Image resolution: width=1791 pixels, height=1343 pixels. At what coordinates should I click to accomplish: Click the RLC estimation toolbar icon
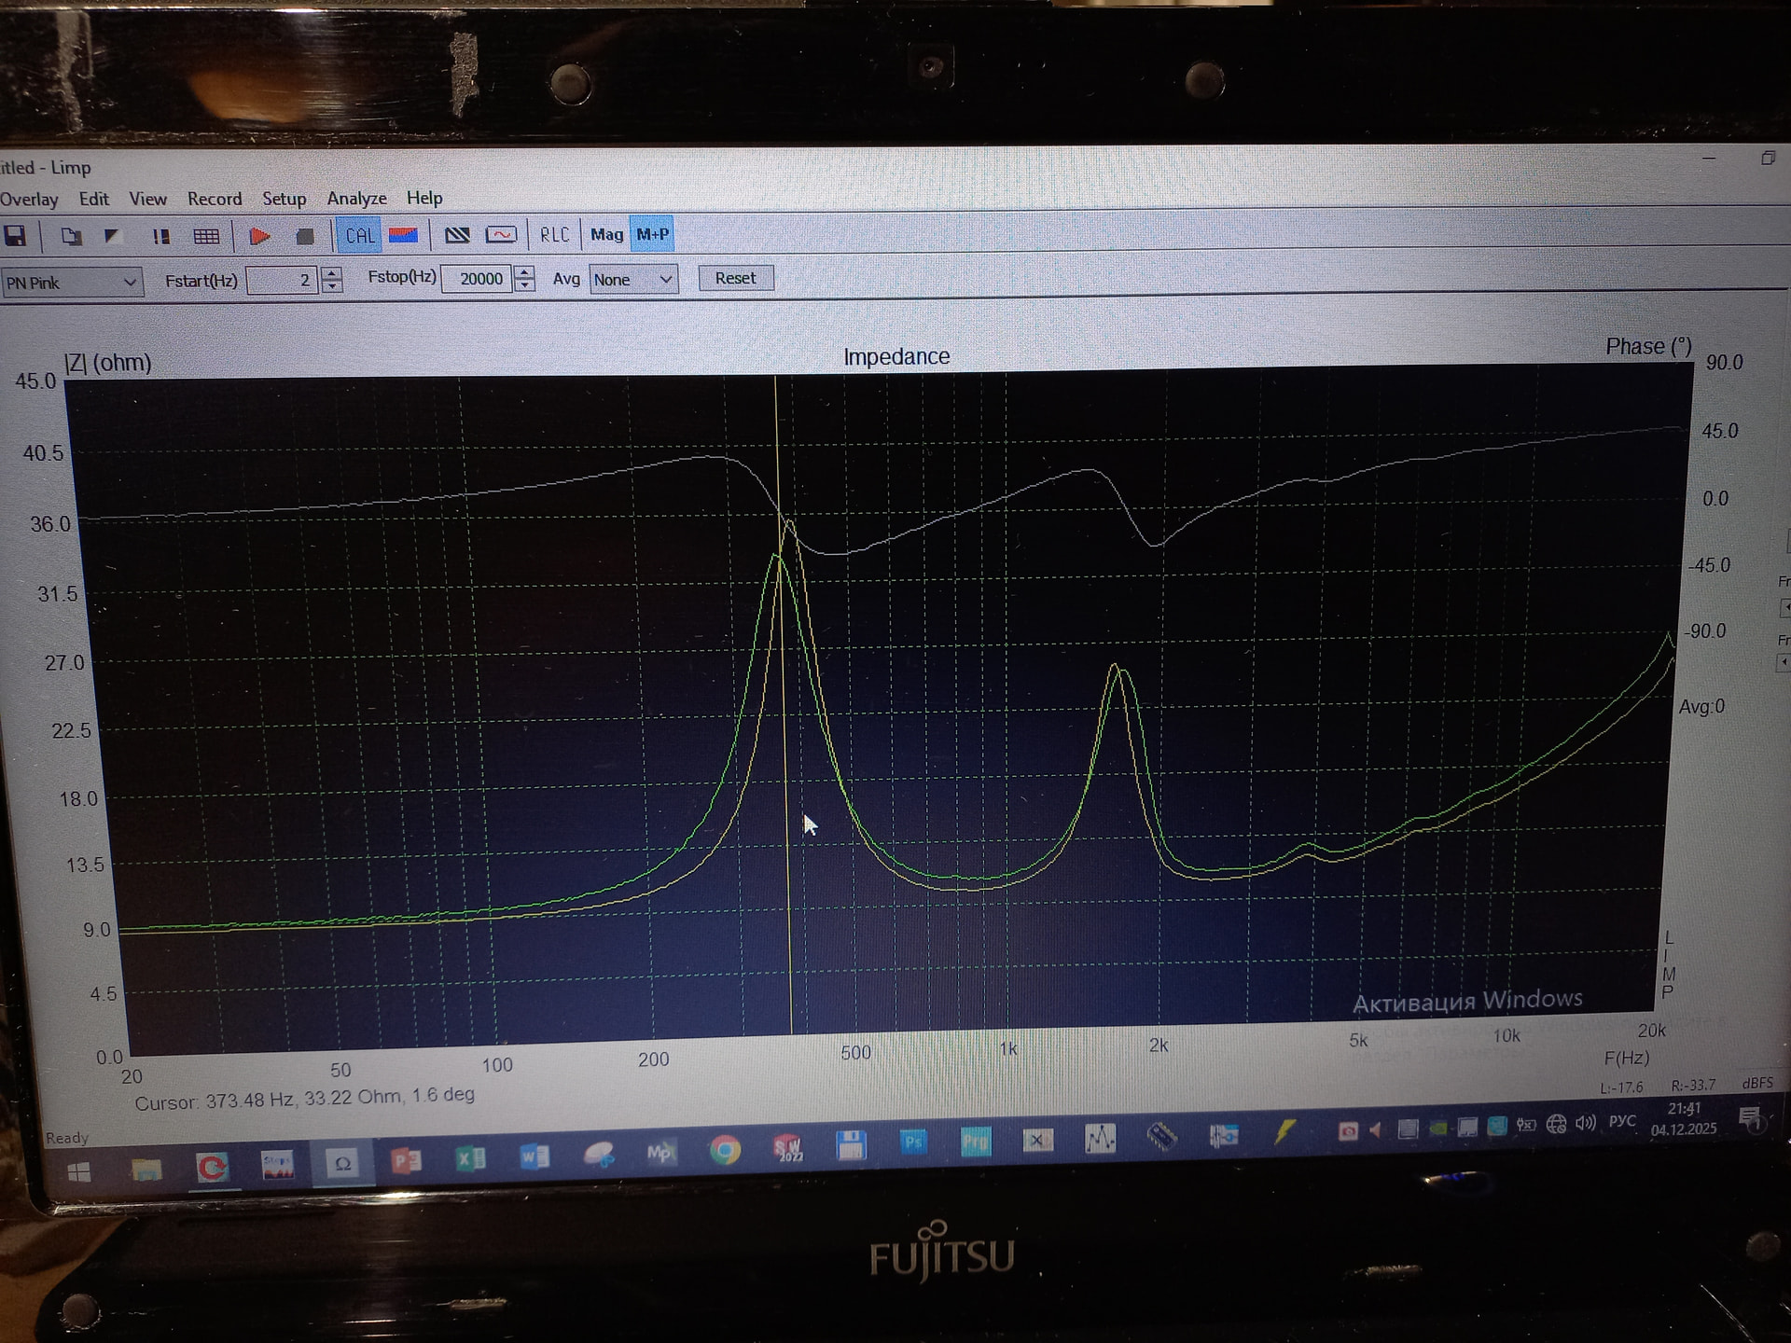tap(554, 235)
